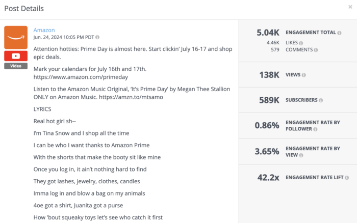Open the Amazon channel name link
The image size is (357, 223).
(x=44, y=30)
